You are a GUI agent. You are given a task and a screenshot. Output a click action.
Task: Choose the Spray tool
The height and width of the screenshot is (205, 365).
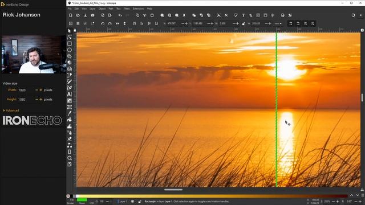coord(70,133)
